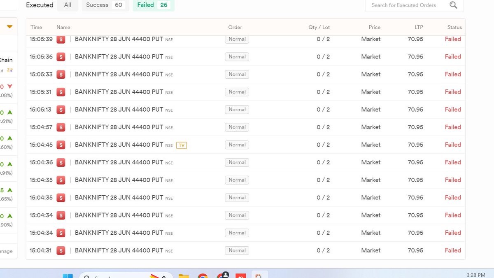Click the red S sell icon on the 15:05:36 row
Image resolution: width=494 pixels, height=278 pixels.
pos(61,57)
